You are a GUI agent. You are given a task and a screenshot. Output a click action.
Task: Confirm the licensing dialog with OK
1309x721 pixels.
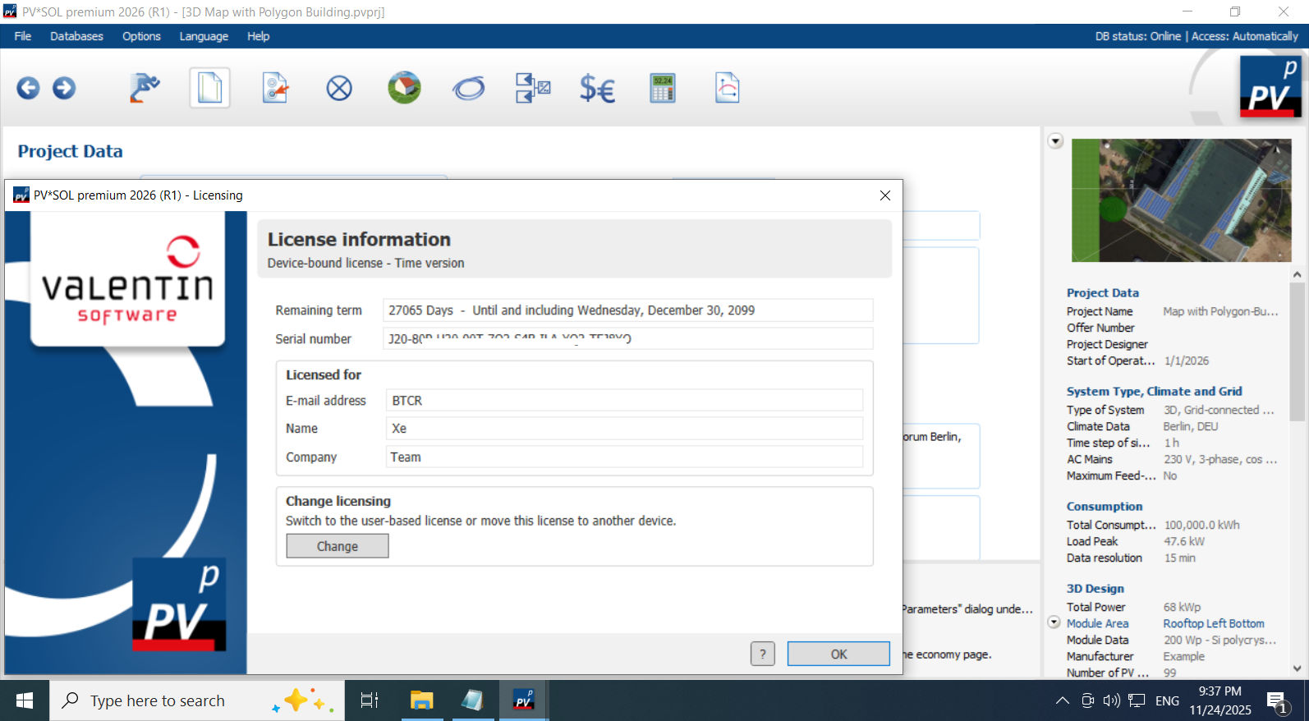(838, 654)
